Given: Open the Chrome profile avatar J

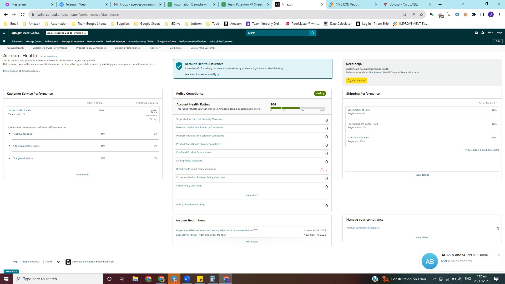Looking at the screenshot, I should (491, 14).
